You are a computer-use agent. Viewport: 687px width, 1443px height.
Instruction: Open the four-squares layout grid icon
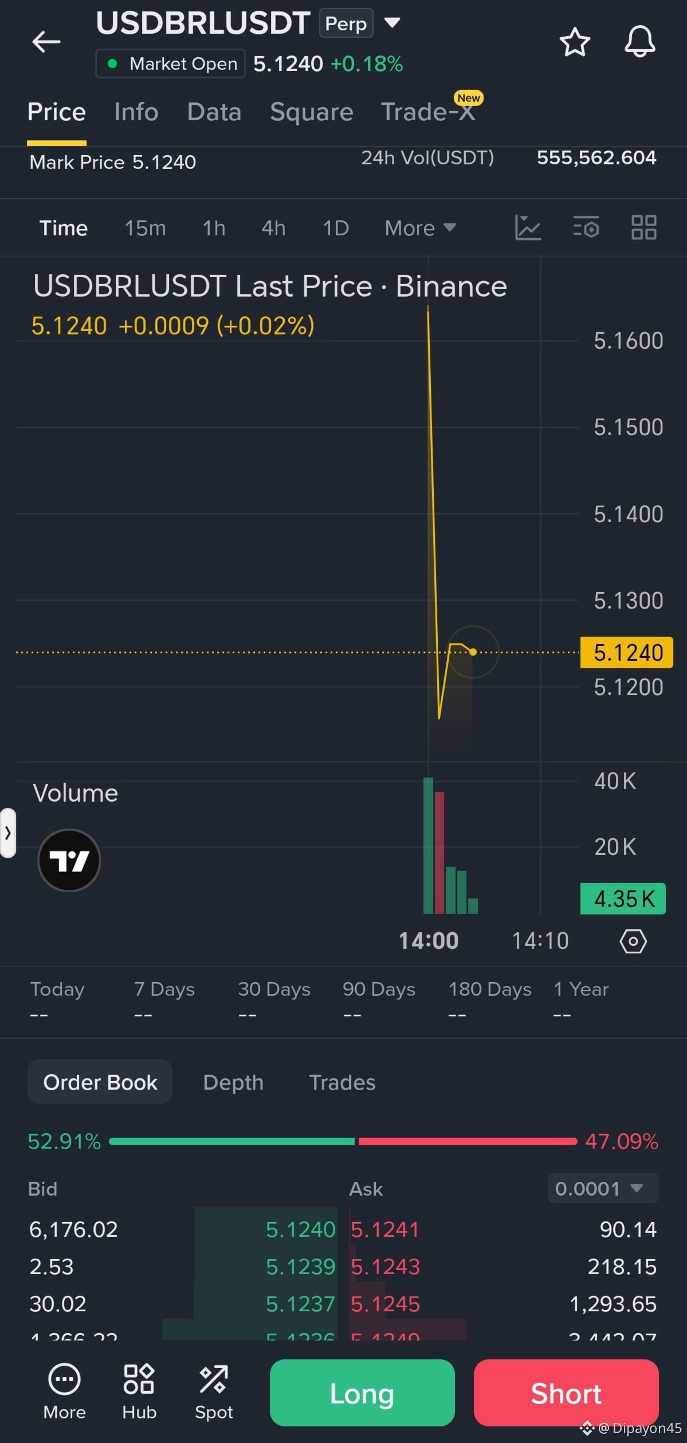[x=643, y=227]
